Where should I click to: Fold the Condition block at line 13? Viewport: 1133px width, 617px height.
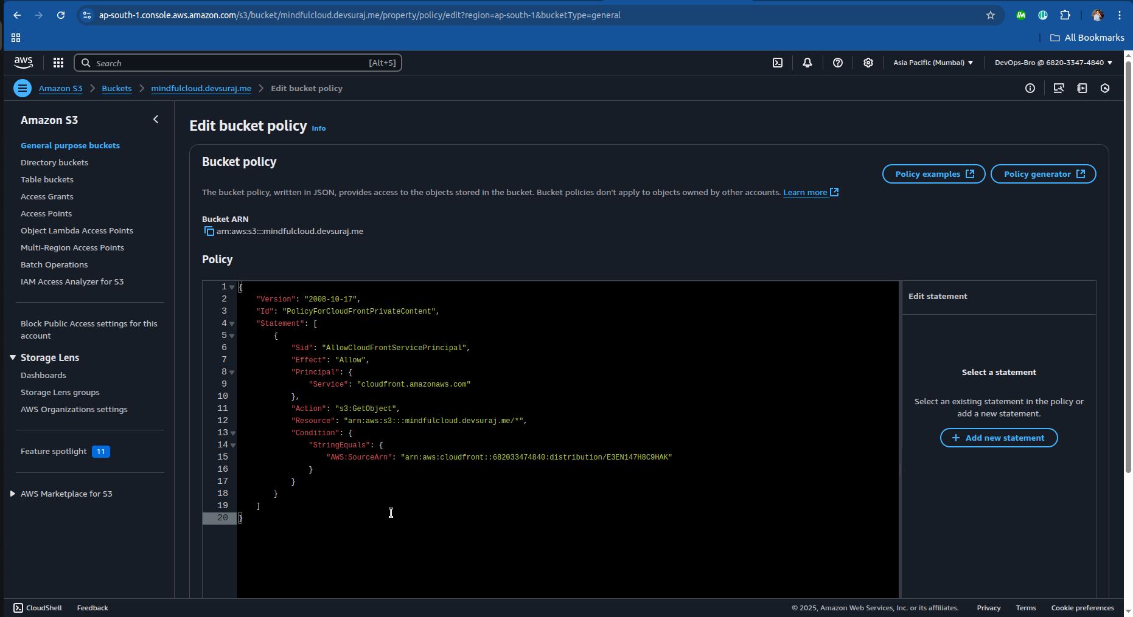click(232, 433)
